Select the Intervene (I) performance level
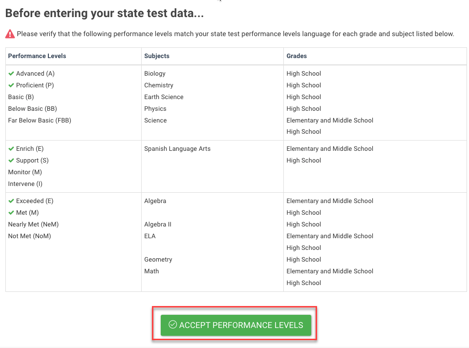Viewport: 469px width, 348px height. pos(25,184)
